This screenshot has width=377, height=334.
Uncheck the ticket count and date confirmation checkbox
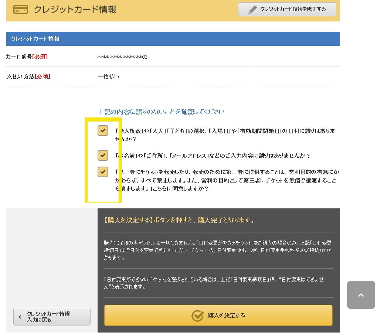point(103,130)
